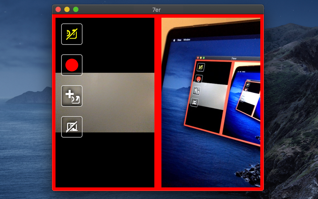Screen dimensions: 318x199
Task: Select the right camera preview showing the laptop
Action: (x=211, y=103)
